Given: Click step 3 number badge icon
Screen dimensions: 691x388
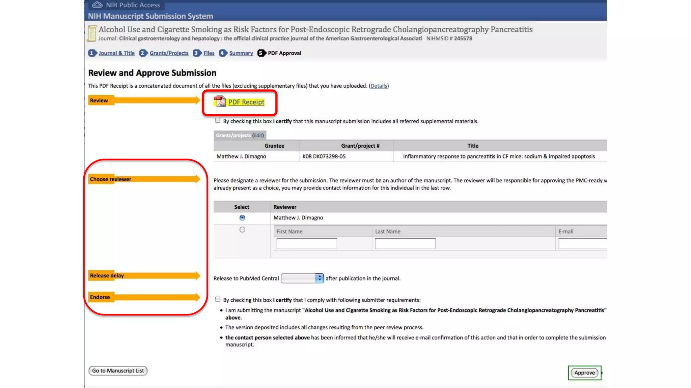Looking at the screenshot, I should point(197,53).
